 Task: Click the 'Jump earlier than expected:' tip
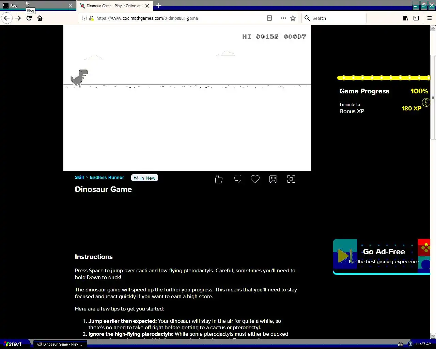[123, 321]
